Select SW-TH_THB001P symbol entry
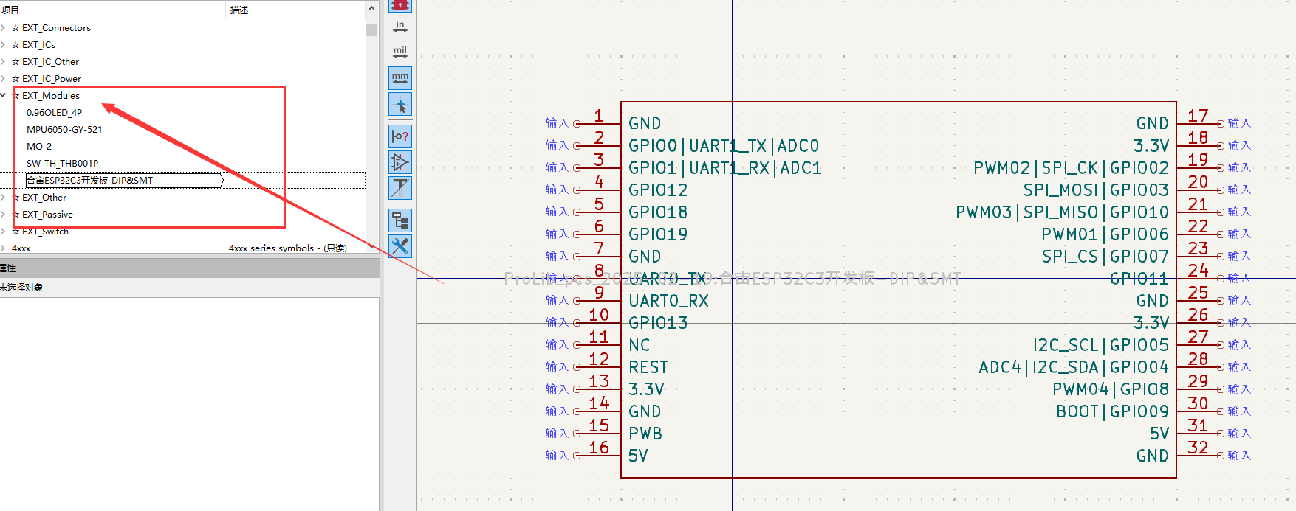 62,164
